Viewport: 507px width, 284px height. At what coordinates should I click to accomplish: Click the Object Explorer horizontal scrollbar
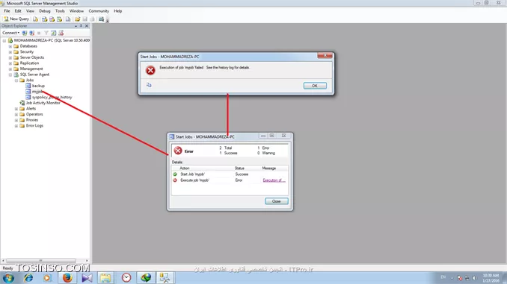[45, 260]
